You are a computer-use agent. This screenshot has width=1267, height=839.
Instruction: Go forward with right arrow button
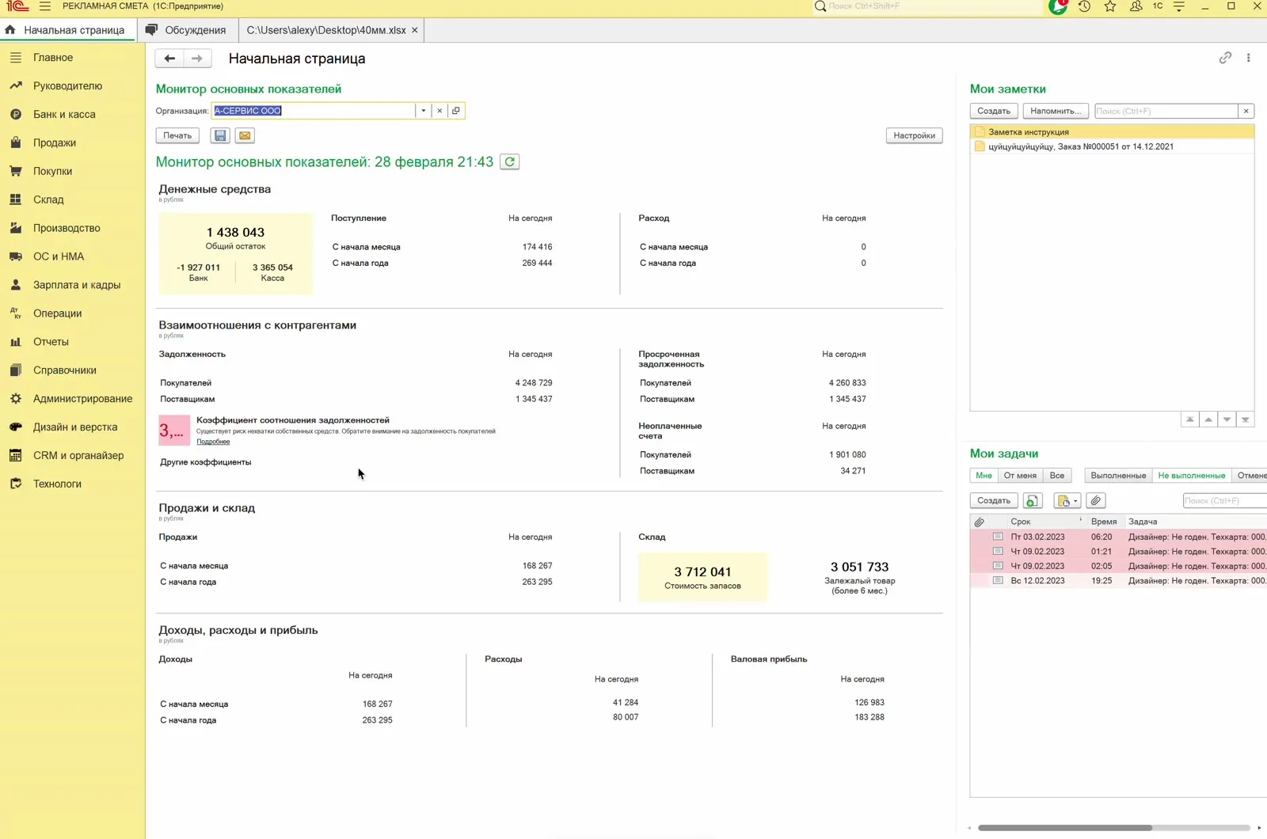(197, 58)
